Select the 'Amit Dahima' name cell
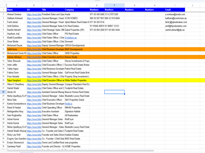This screenshot has width=205, height=153. (17, 26)
